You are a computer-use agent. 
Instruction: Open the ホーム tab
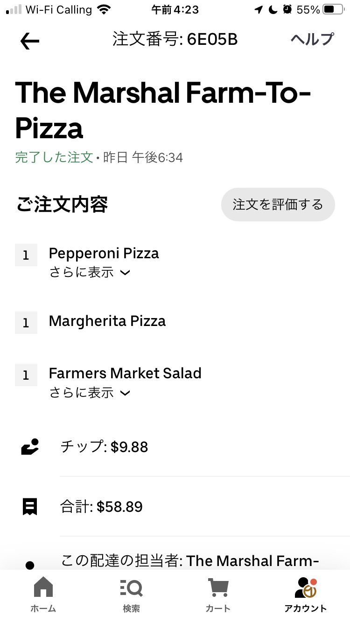click(43, 608)
